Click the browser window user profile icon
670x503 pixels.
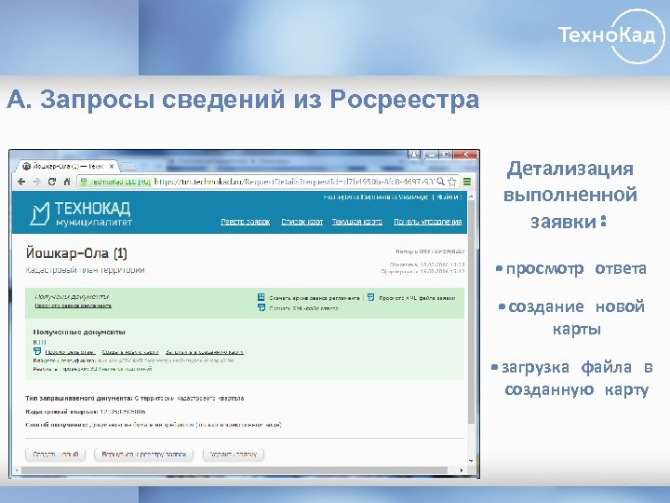coord(413,155)
